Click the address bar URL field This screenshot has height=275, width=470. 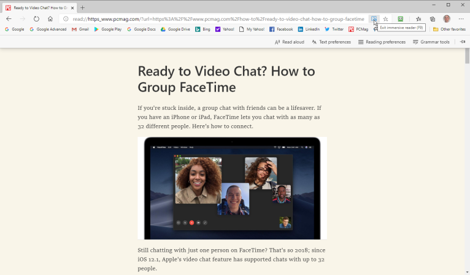(218, 19)
